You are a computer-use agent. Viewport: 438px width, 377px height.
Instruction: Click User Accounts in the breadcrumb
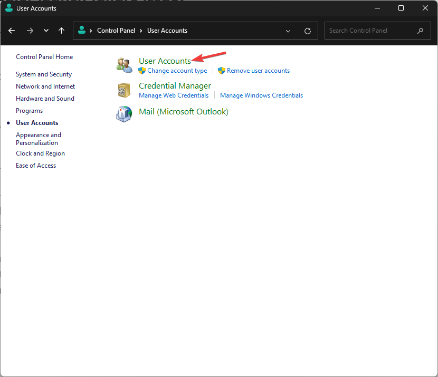(167, 31)
